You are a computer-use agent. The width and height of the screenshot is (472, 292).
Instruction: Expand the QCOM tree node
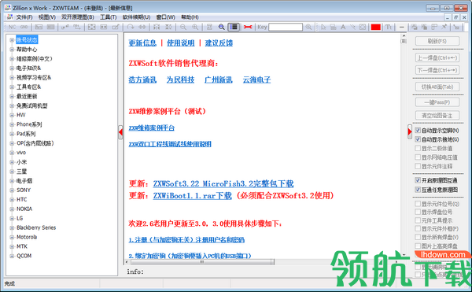click(x=12, y=256)
